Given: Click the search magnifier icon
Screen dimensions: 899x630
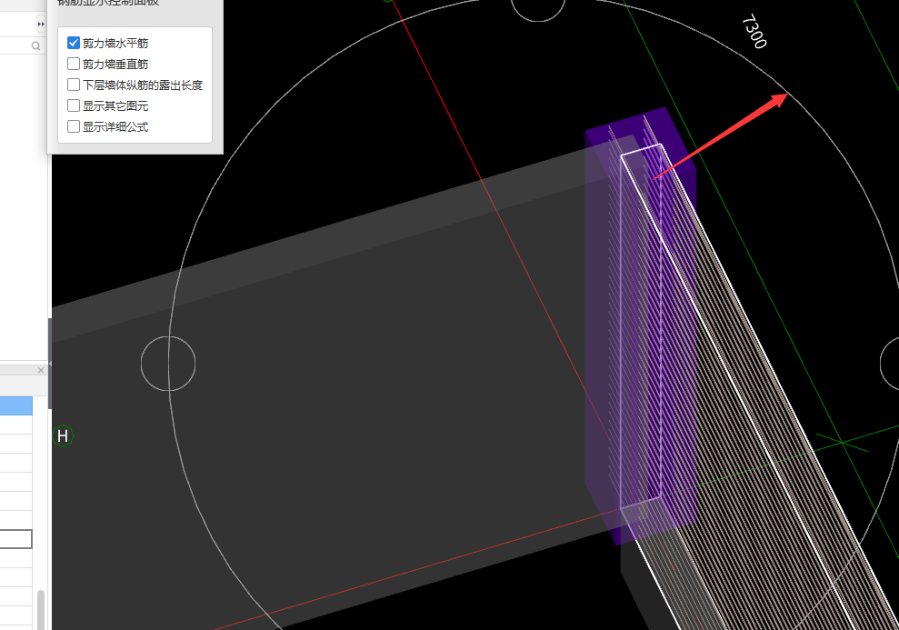Looking at the screenshot, I should pyautogui.click(x=36, y=45).
